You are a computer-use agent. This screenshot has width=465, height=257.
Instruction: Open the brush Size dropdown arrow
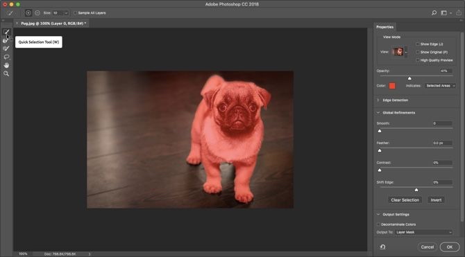[66, 13]
